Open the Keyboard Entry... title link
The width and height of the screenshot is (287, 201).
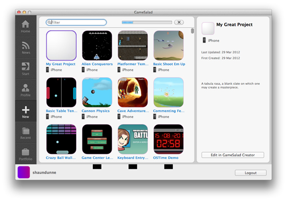[x=133, y=158]
